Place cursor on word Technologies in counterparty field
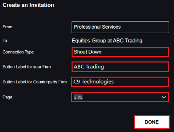Screen dimensions: 174x132 [97, 82]
